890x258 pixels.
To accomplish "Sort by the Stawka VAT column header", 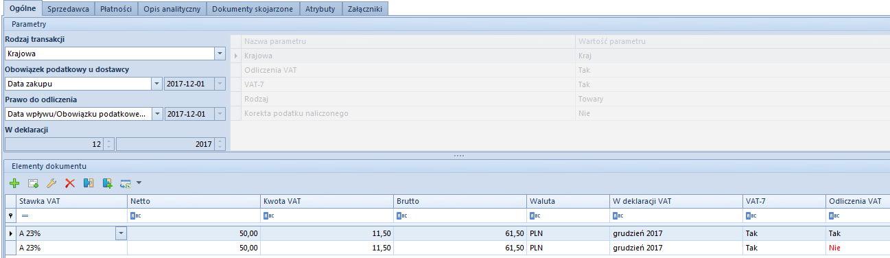I will pyautogui.click(x=71, y=202).
